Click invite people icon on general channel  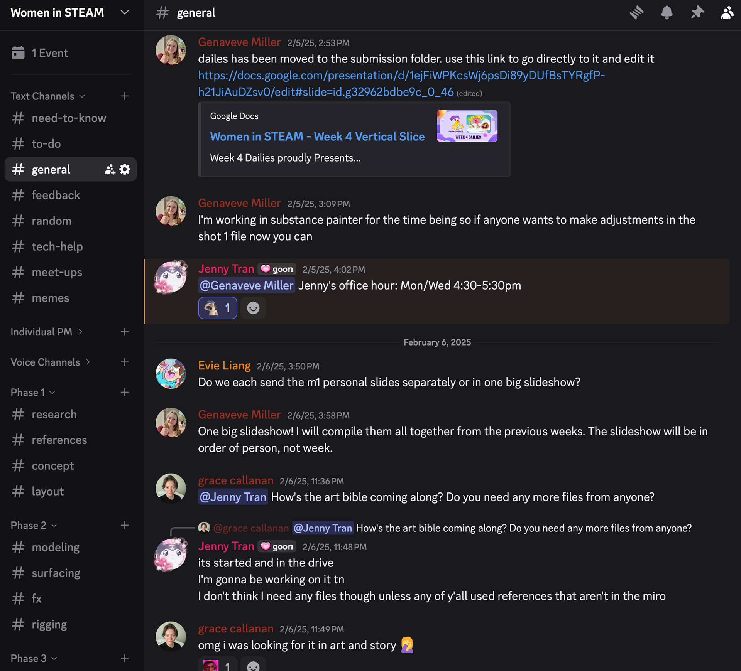coord(110,169)
